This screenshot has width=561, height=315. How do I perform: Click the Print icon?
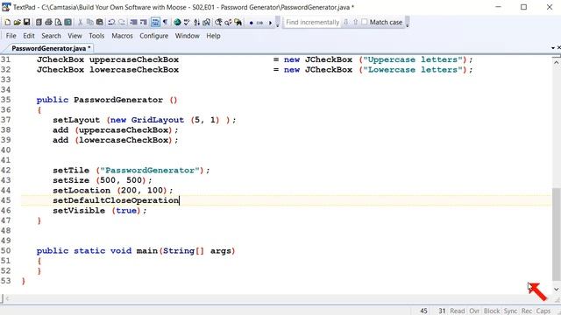point(48,22)
